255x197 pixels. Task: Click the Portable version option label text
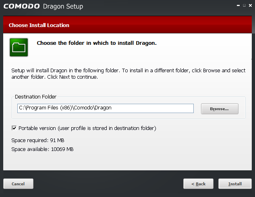coord(87,128)
